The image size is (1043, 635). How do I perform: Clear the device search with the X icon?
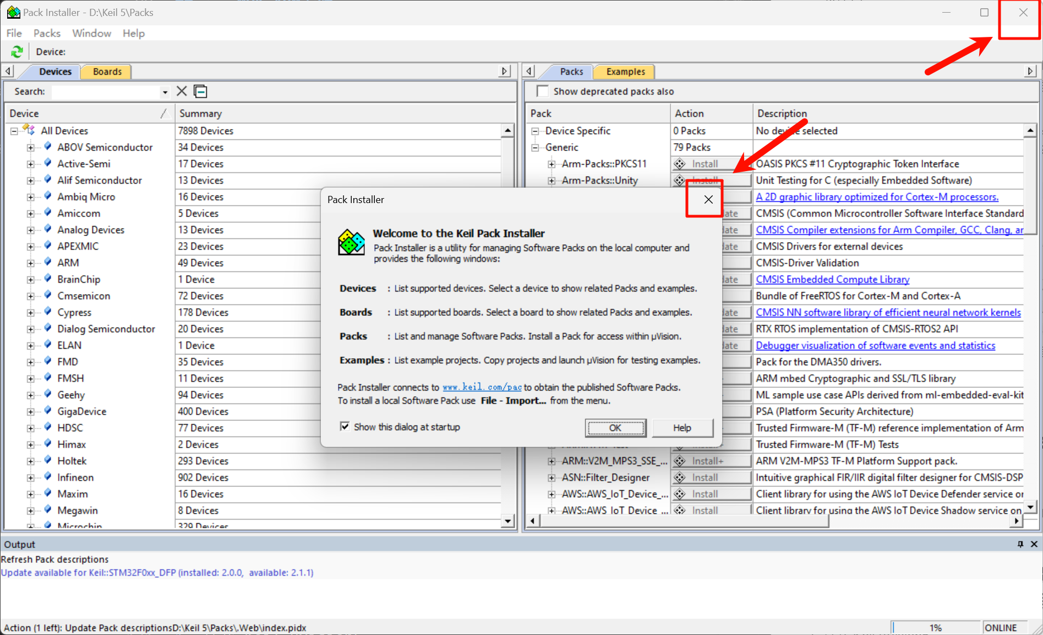(x=182, y=91)
